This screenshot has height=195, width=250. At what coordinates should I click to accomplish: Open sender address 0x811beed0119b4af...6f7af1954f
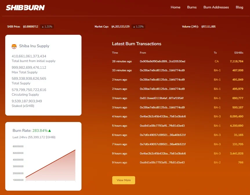162,98
